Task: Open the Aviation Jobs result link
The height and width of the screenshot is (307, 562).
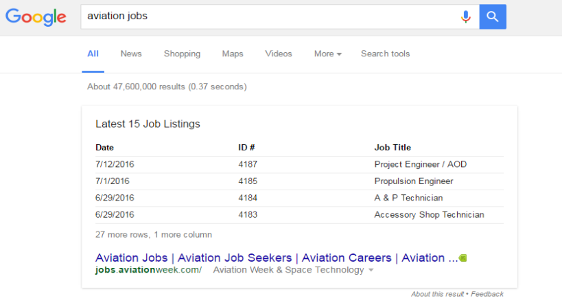Action: (276, 258)
